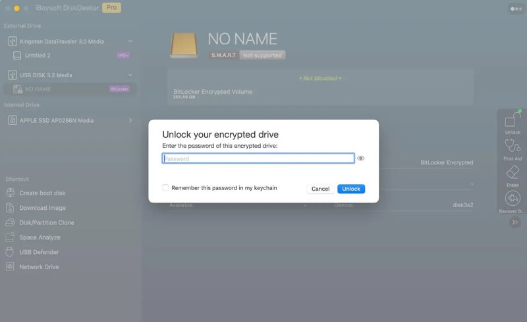Expand APPLE SSD AP0256N Media chevron
Screen dimensions: 527x322
(x=130, y=120)
